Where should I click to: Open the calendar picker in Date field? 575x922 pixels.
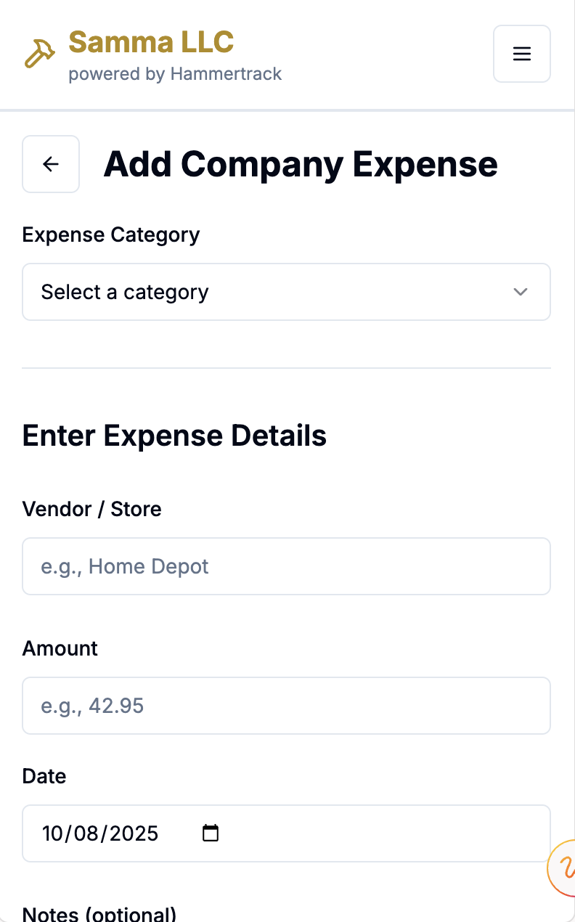point(211,833)
